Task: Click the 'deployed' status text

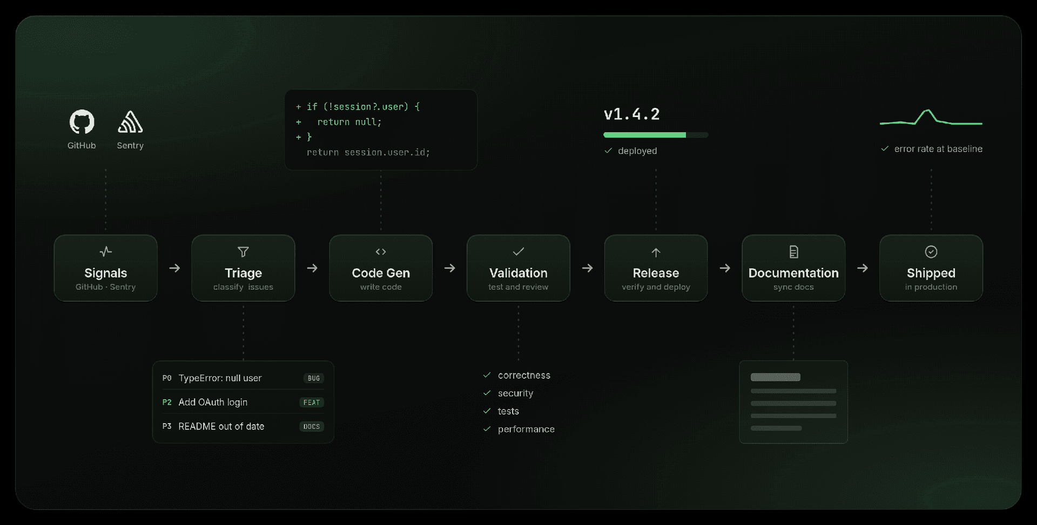Action: click(637, 151)
